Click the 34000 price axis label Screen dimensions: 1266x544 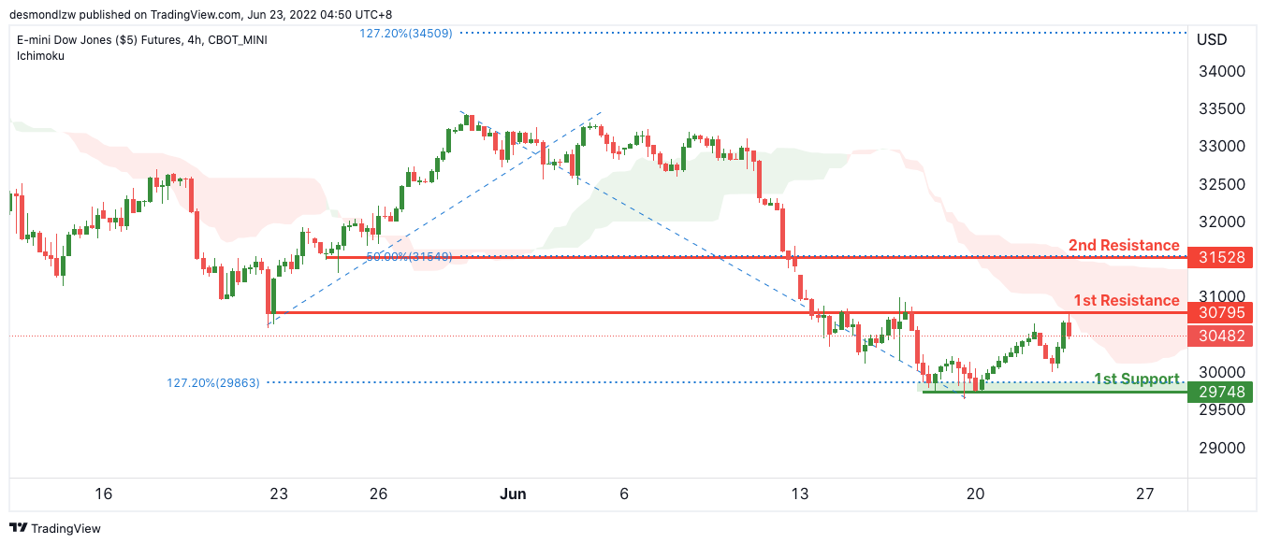1218,71
